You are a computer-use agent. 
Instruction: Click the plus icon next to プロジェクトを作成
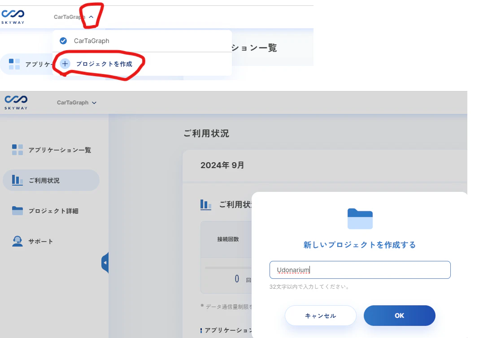click(x=65, y=64)
